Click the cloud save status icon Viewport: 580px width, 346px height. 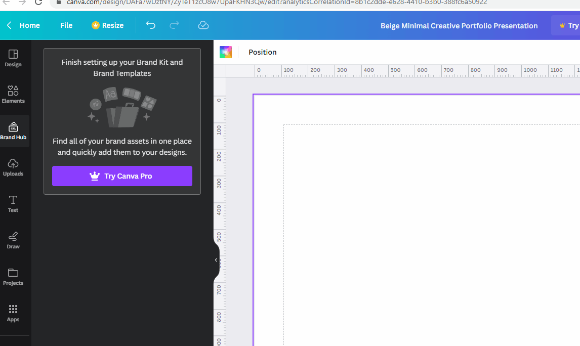click(x=203, y=25)
